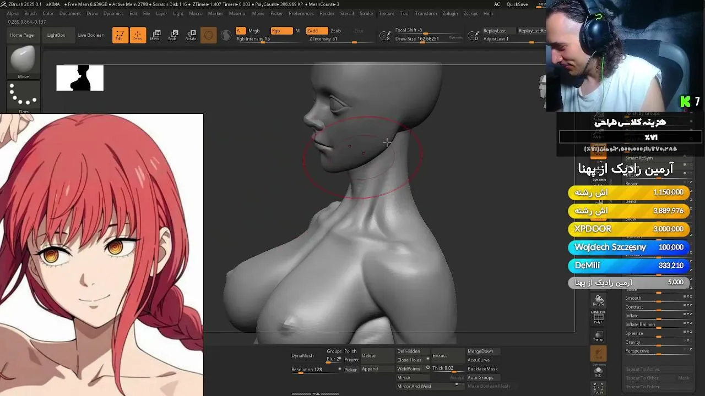Viewport: 705px width, 396px height.
Task: Click the silhouette thumbnail preview
Action: 80,78
